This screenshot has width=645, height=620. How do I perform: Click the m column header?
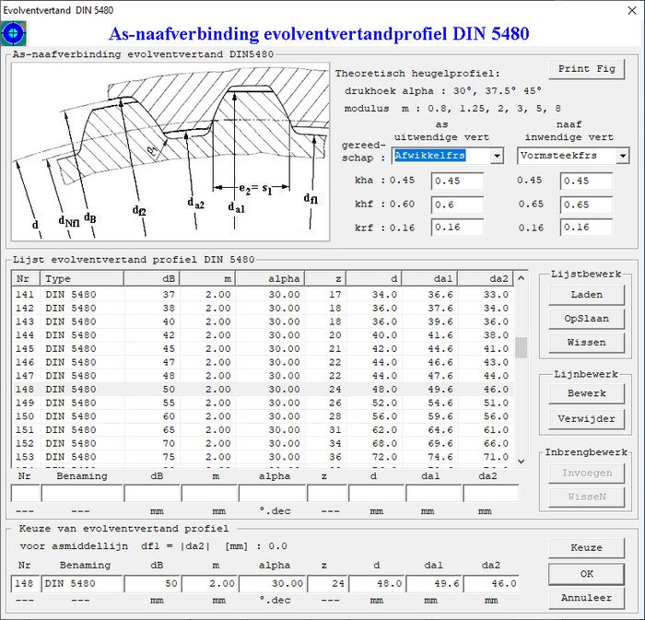coord(207,279)
